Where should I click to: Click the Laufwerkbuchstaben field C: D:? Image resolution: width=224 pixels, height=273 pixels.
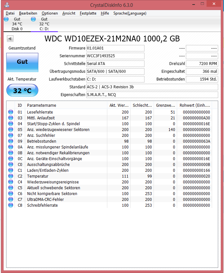coord(115,79)
